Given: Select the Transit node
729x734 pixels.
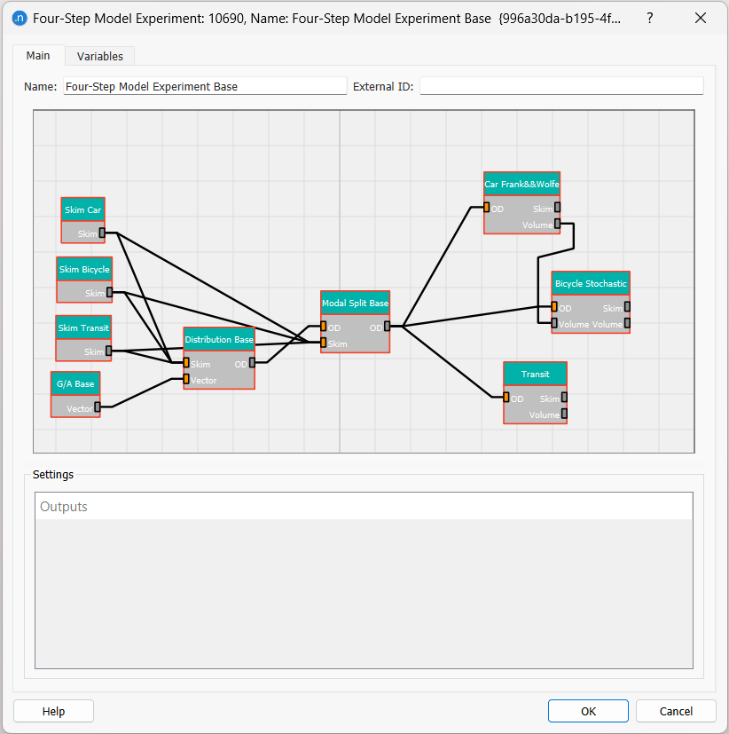Looking at the screenshot, I should (535, 374).
